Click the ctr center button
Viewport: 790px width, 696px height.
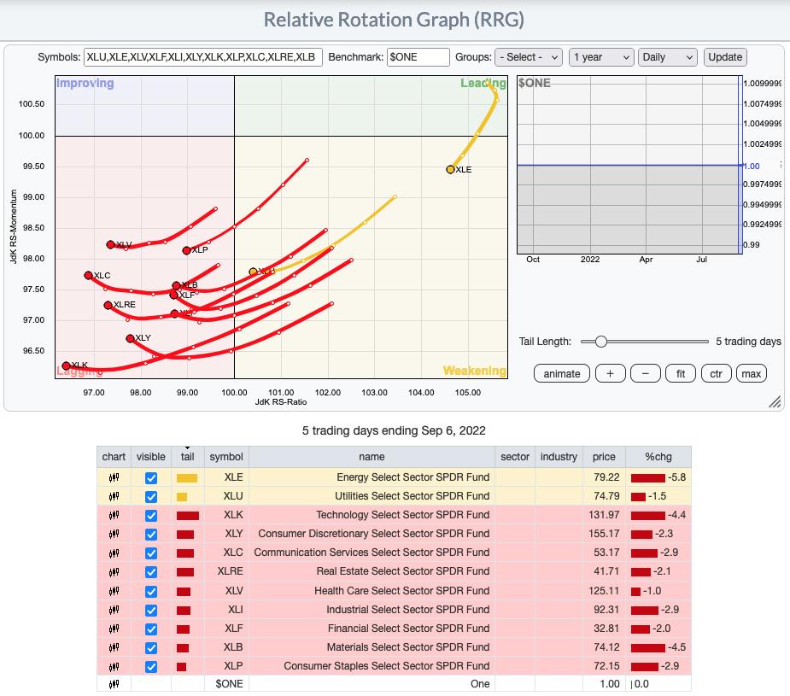point(716,374)
